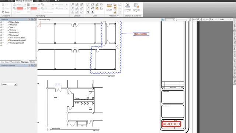Open the List View tab

[5, 62]
